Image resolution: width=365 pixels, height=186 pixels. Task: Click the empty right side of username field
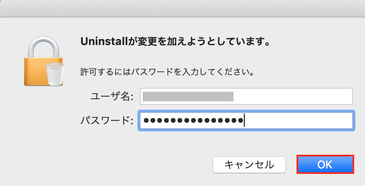pyautogui.click(x=293, y=96)
